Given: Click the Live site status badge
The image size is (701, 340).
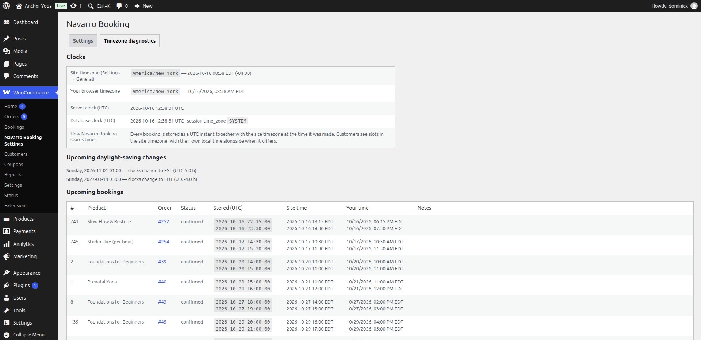Looking at the screenshot, I should [x=61, y=6].
